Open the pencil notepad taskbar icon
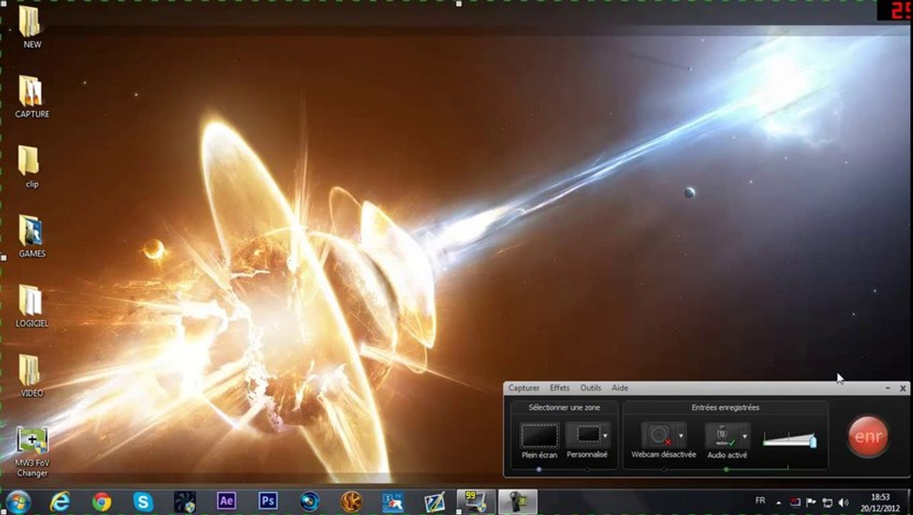The height and width of the screenshot is (515, 913). 435,501
